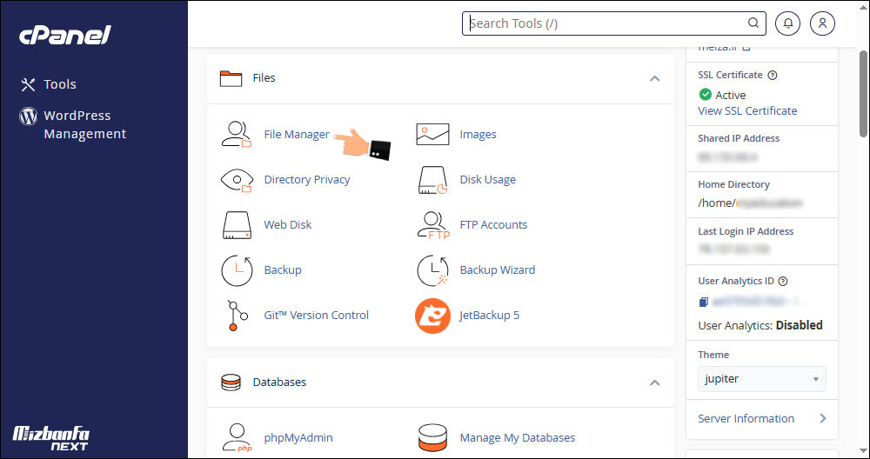Open the Theme dropdown showing jupiter
The image size is (870, 459).
click(761, 379)
